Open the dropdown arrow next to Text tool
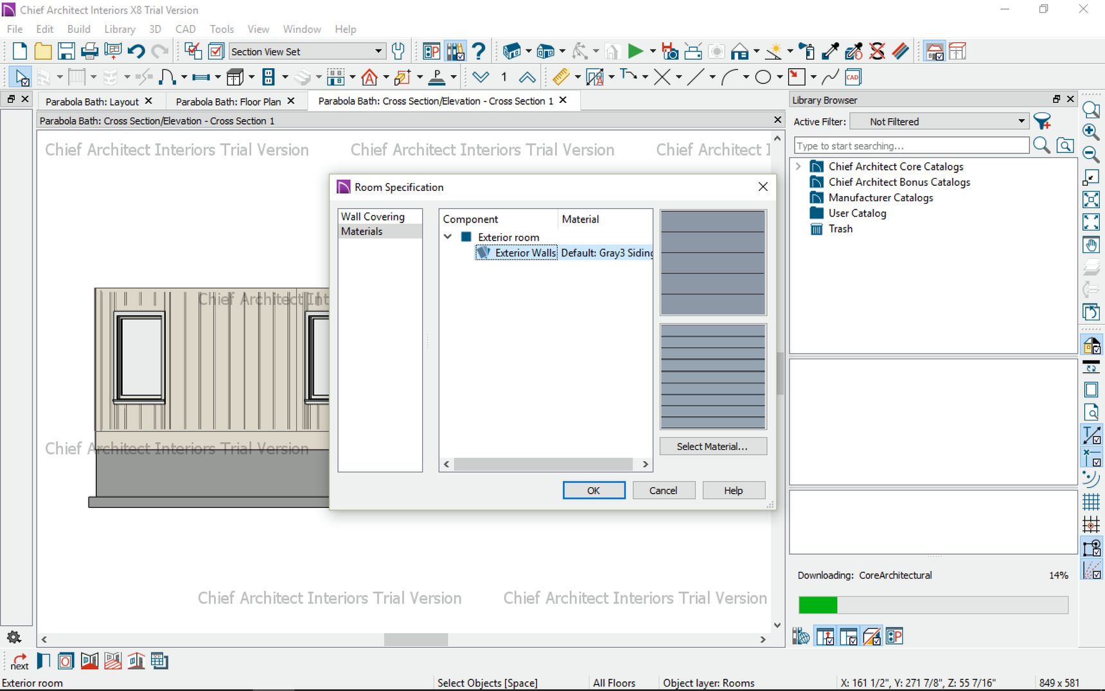The height and width of the screenshot is (691, 1105). [x=611, y=78]
